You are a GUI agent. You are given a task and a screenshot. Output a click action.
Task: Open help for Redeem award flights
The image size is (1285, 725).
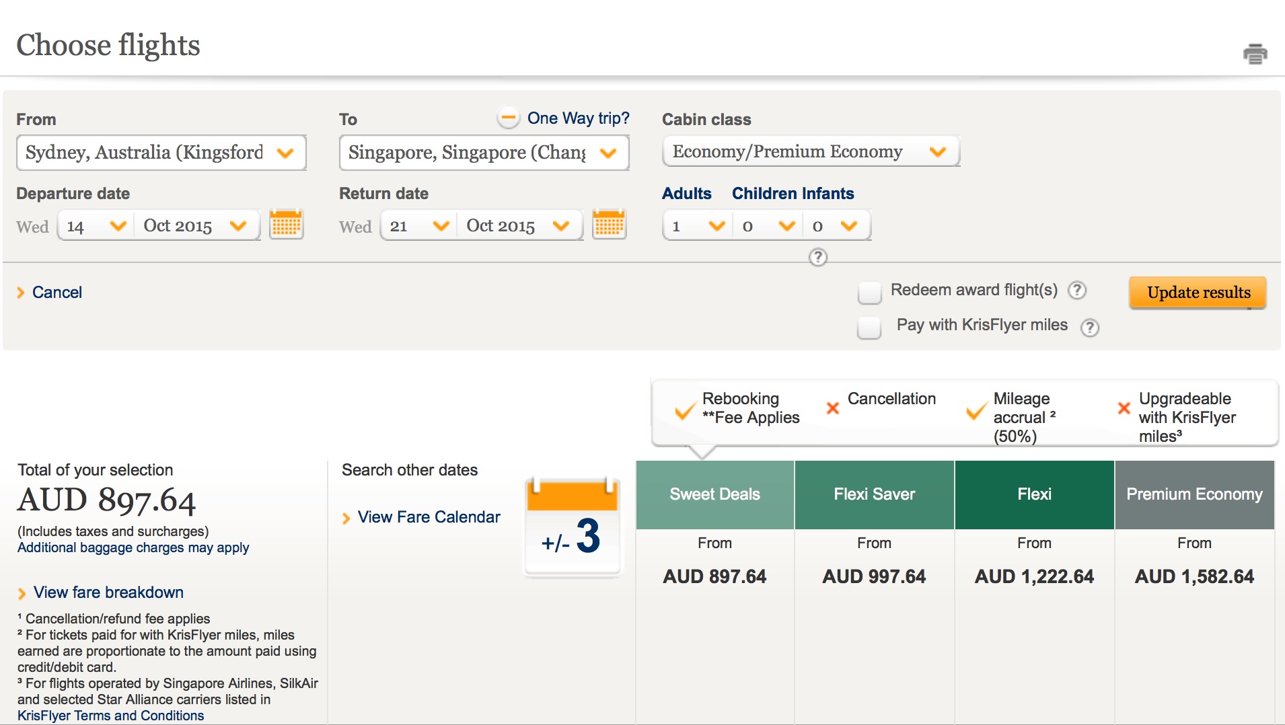click(1077, 290)
